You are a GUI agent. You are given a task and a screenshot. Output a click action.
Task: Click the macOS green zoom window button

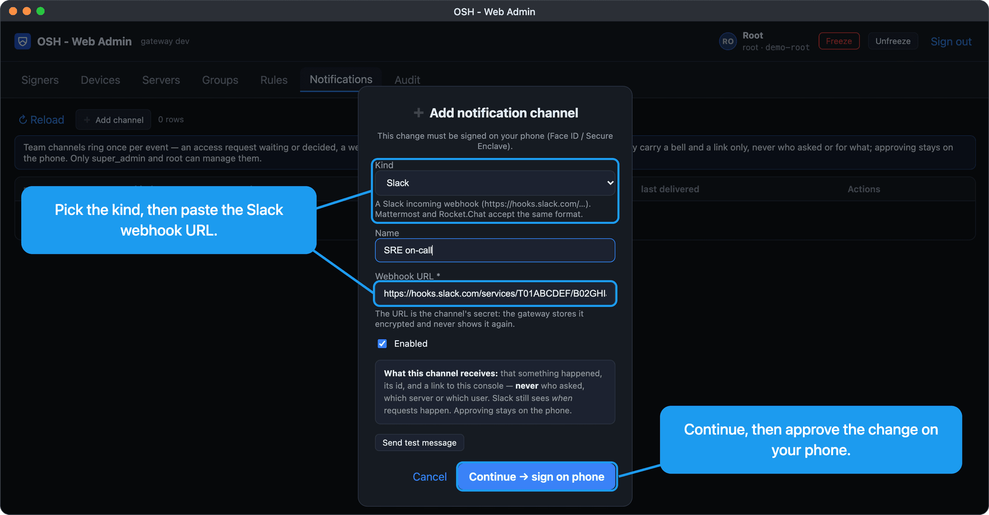[x=41, y=11]
